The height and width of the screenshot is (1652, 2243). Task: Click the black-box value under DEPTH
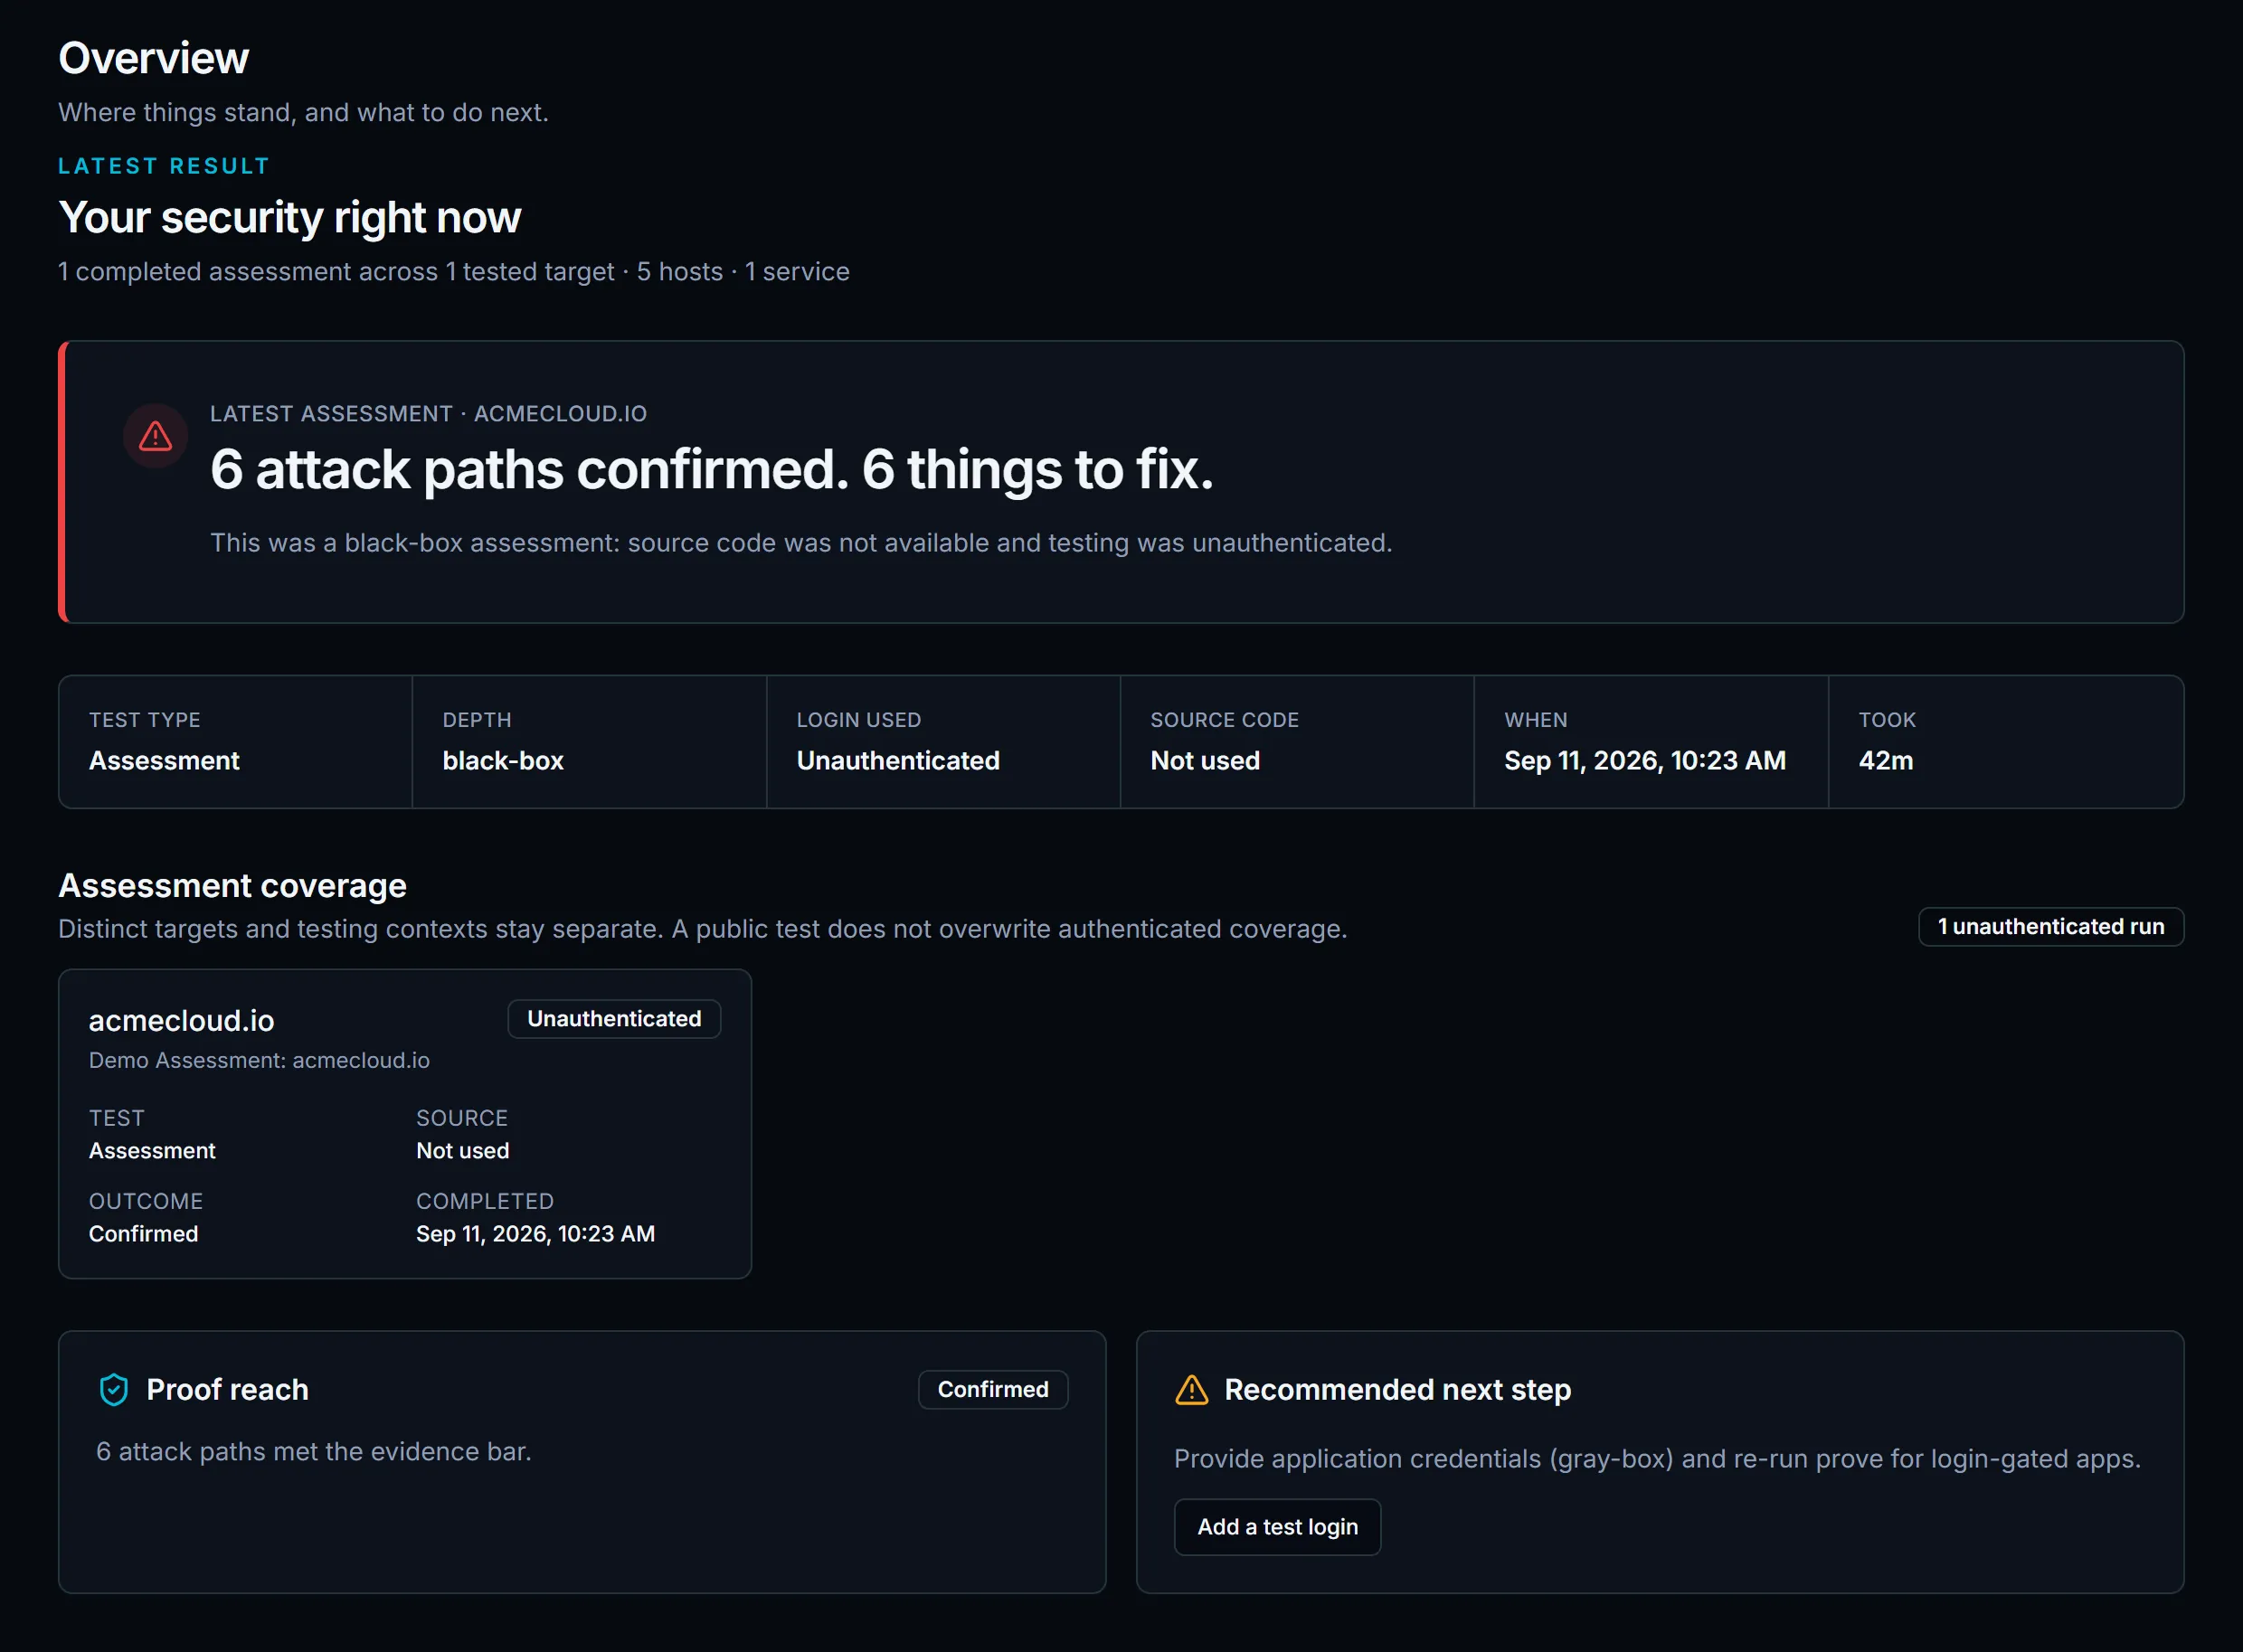tap(503, 760)
